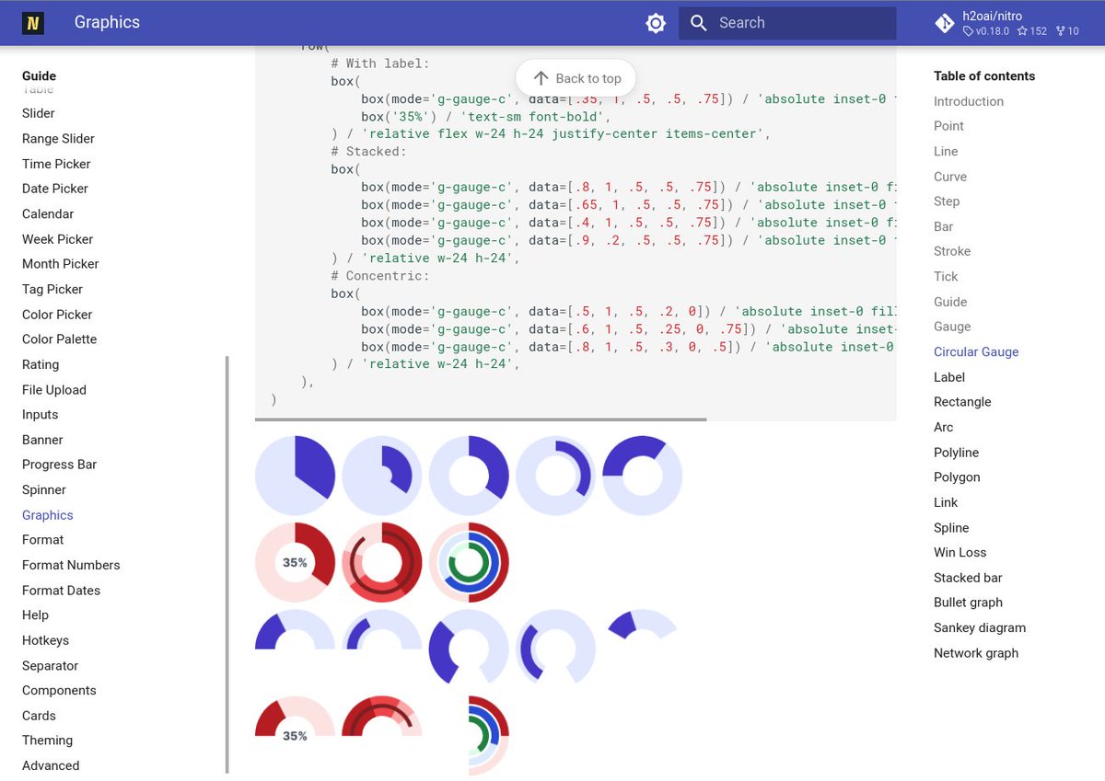Image resolution: width=1105 pixels, height=781 pixels.
Task: Open Format in sidebar
Action: [x=43, y=540]
